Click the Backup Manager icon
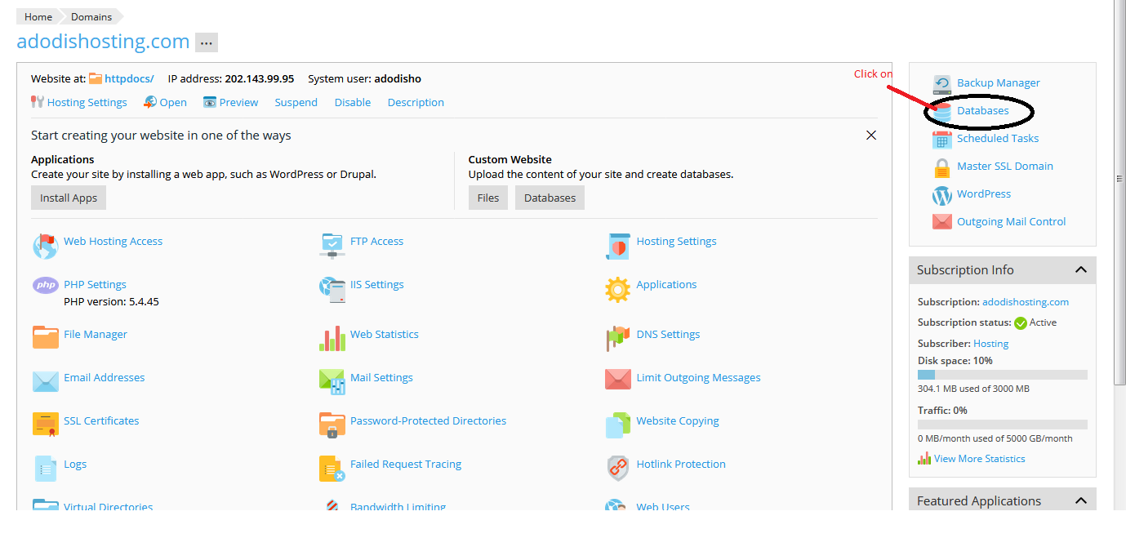The width and height of the screenshot is (1126, 547). tap(941, 83)
